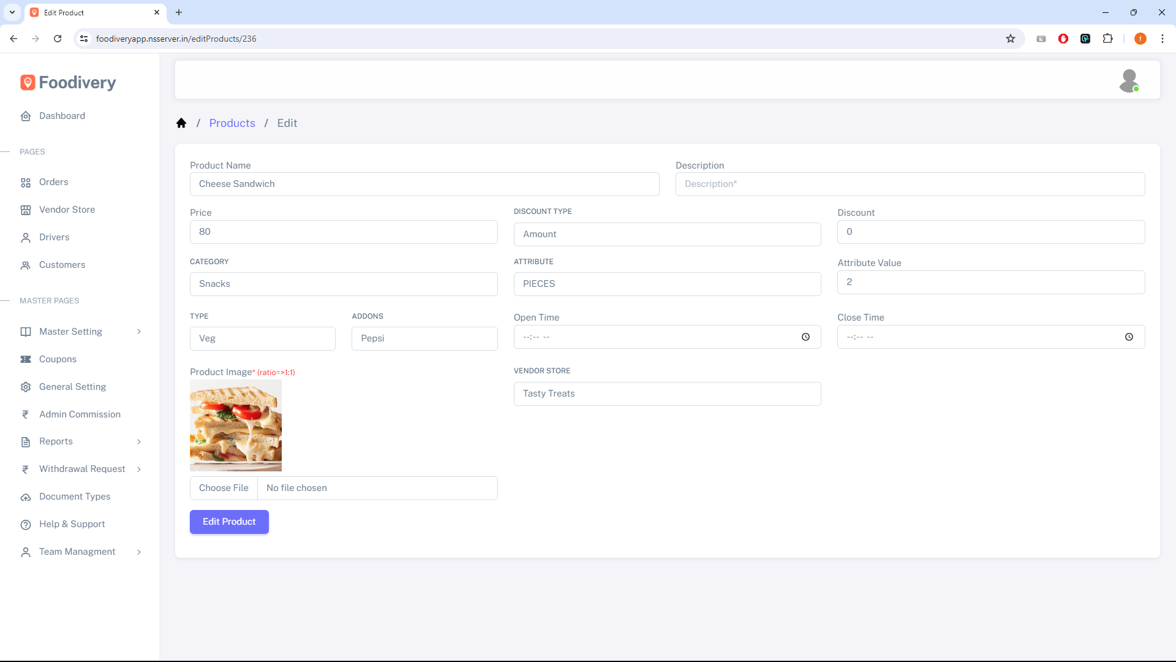Click the Drivers sidebar icon

(x=25, y=237)
